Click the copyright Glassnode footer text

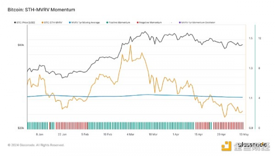36,145
